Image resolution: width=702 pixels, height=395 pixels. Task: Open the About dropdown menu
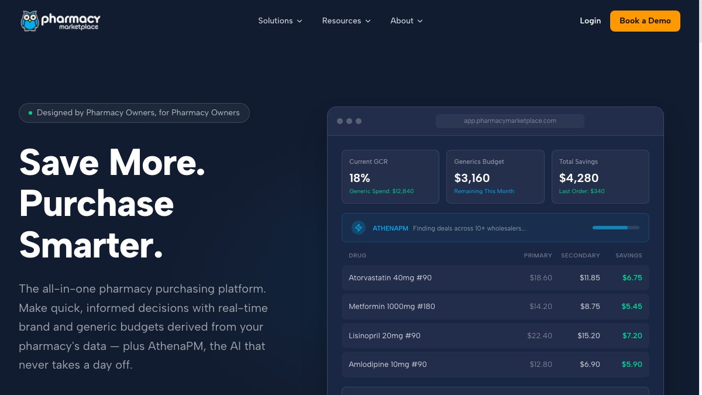(x=407, y=20)
